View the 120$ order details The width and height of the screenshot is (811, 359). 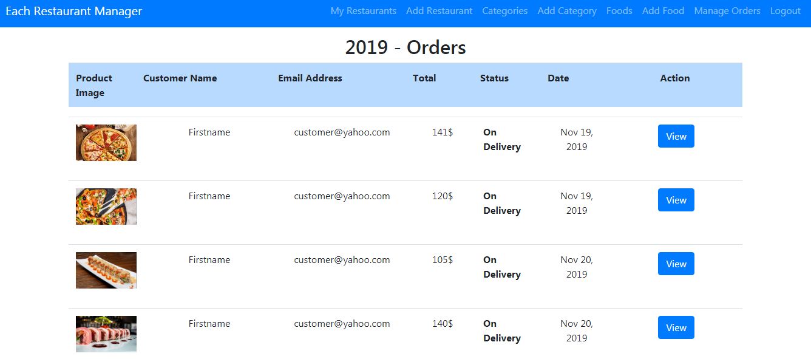tap(676, 200)
